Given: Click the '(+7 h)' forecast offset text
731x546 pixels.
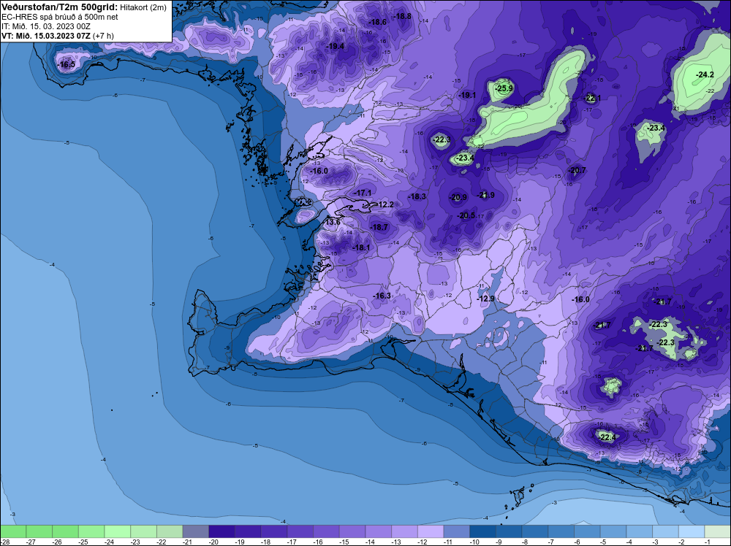Looking at the screenshot, I should [x=103, y=36].
